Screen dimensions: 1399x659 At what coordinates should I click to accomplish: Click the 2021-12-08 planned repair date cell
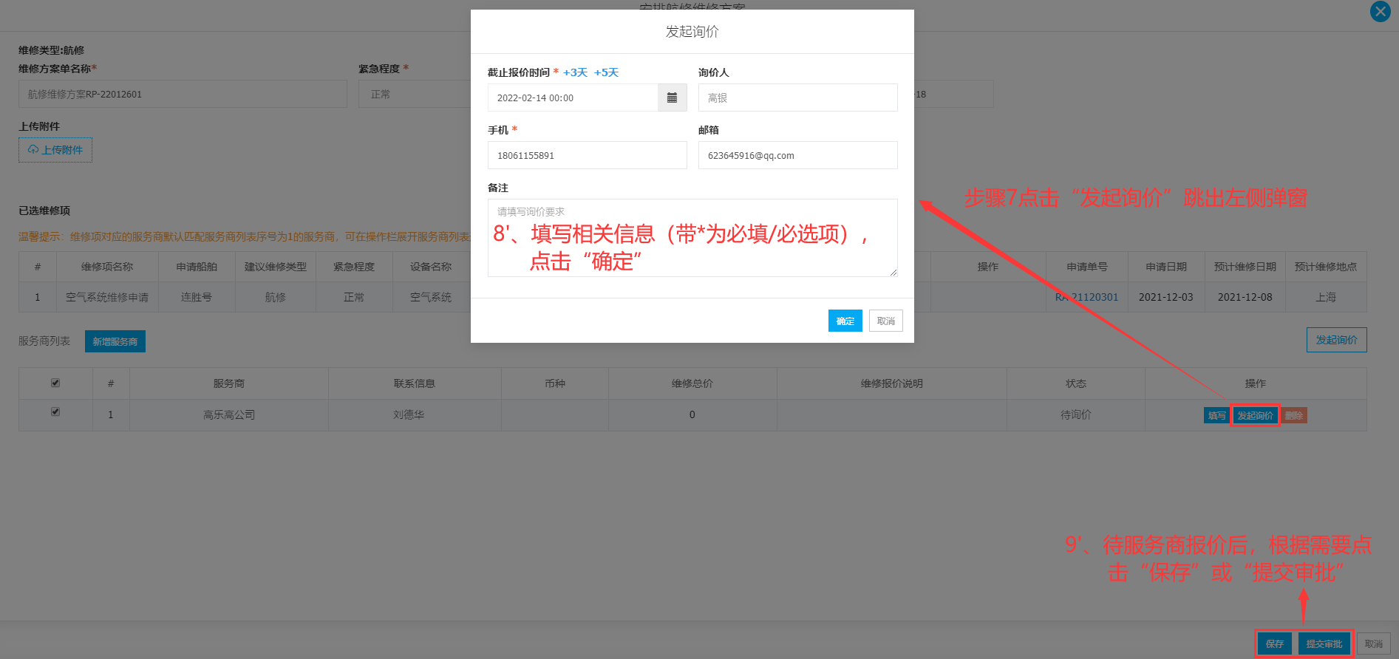pyautogui.click(x=1245, y=297)
